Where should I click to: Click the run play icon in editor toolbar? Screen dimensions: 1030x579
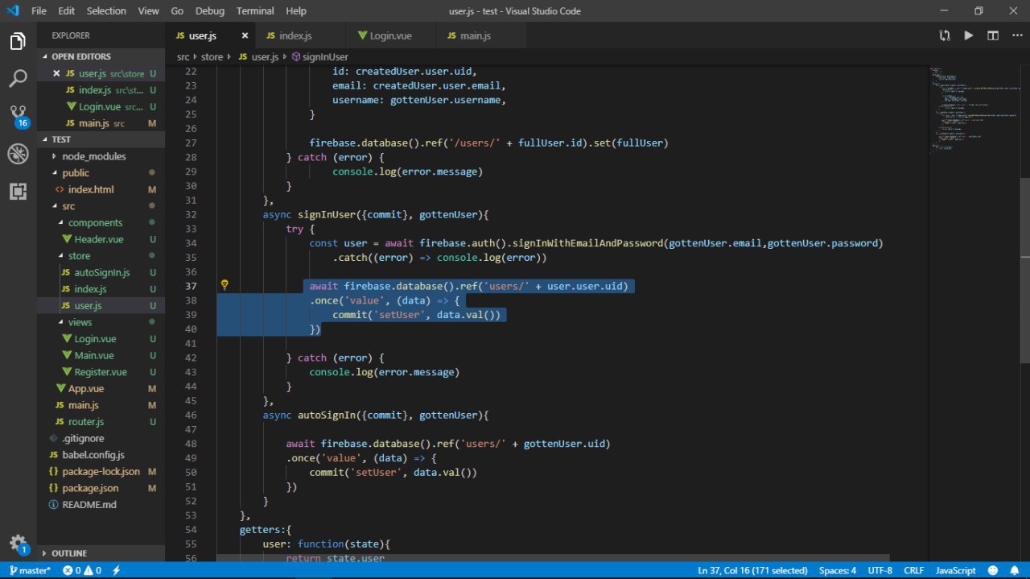[969, 35]
